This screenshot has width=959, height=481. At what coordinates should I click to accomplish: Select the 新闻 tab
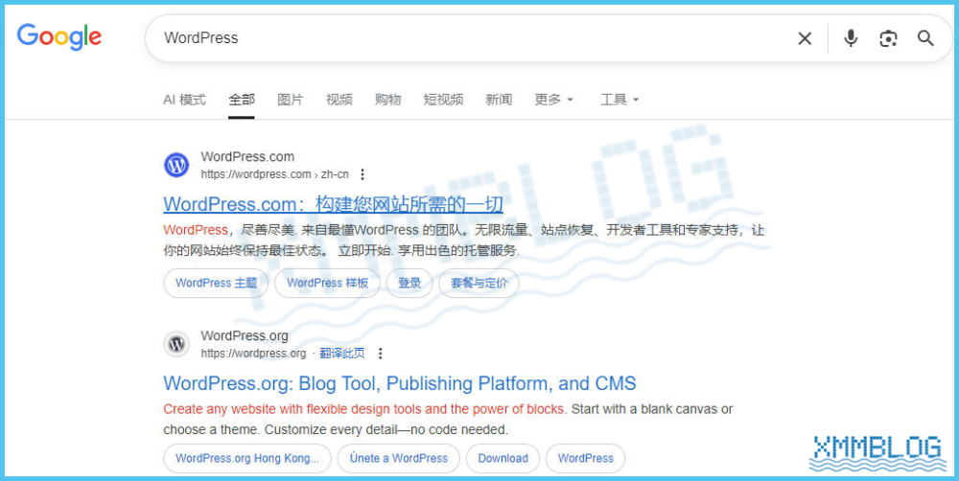click(499, 100)
